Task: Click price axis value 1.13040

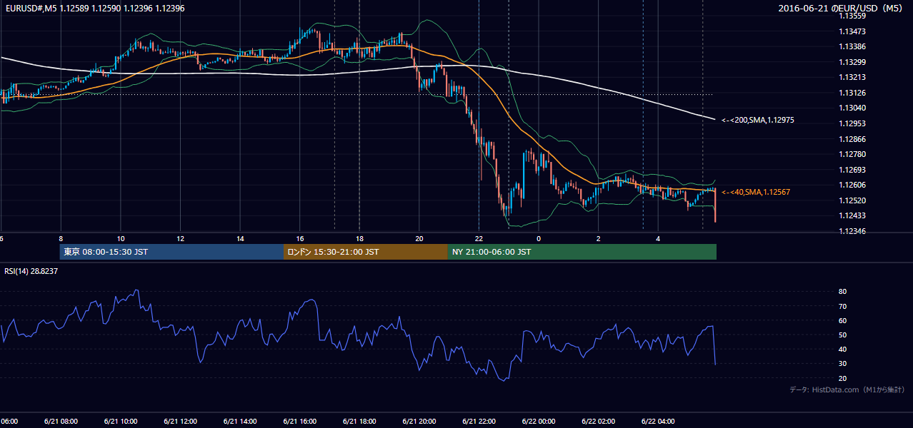Action: 852,108
